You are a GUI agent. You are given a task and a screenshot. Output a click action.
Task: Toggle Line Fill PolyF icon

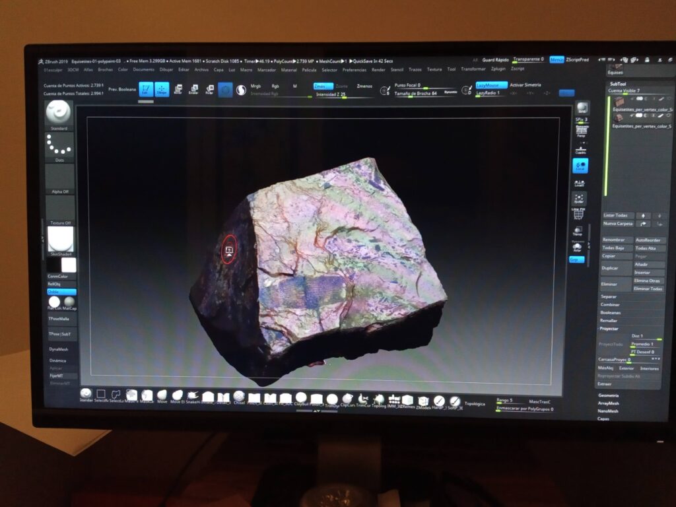click(578, 214)
